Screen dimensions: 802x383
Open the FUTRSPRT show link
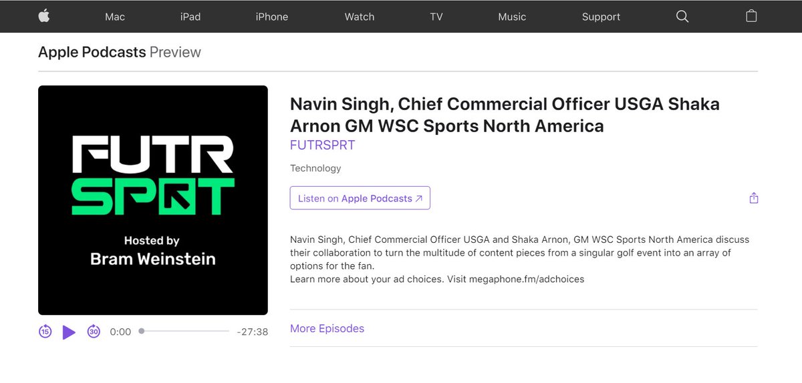[x=322, y=145]
